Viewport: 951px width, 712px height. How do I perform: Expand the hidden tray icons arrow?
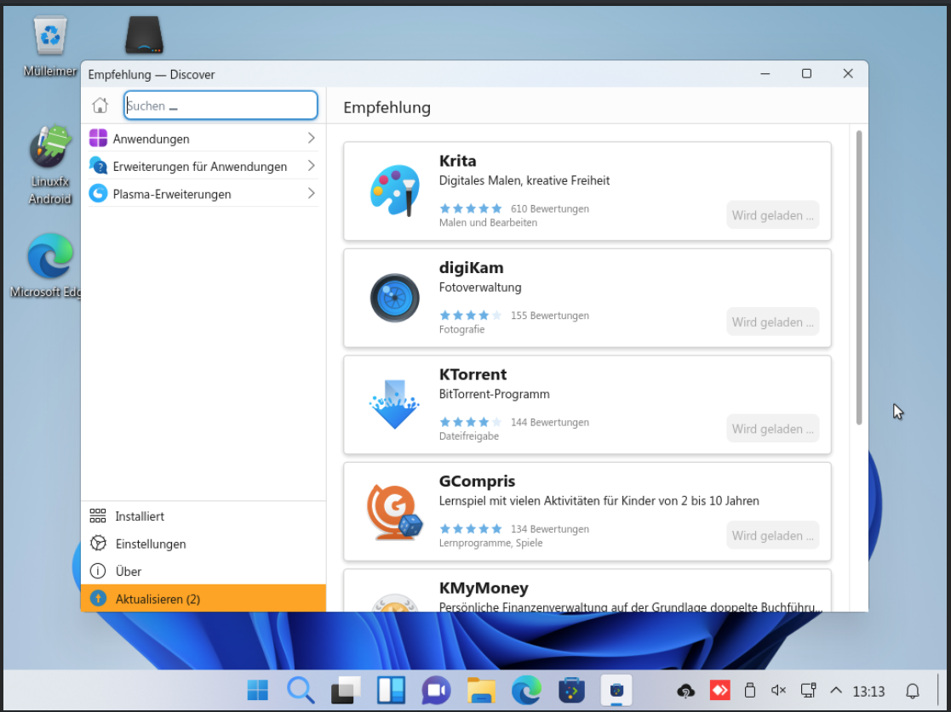pos(836,690)
